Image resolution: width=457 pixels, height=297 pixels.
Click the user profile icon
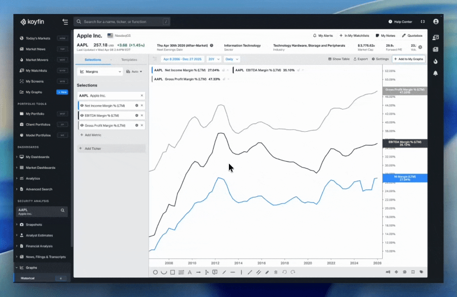click(x=436, y=21)
